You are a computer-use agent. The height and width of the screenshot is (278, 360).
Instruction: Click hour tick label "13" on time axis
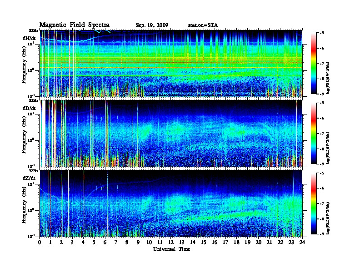[182, 243]
